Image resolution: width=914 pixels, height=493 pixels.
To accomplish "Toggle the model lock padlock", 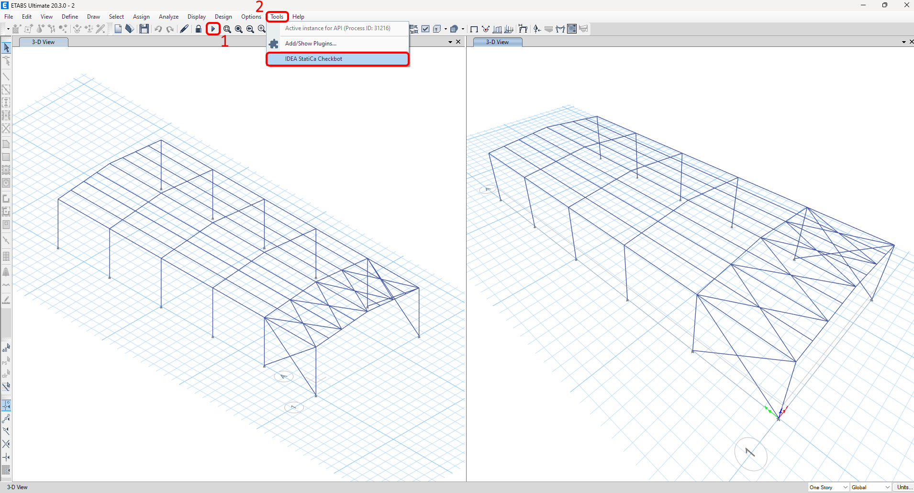I will point(198,29).
